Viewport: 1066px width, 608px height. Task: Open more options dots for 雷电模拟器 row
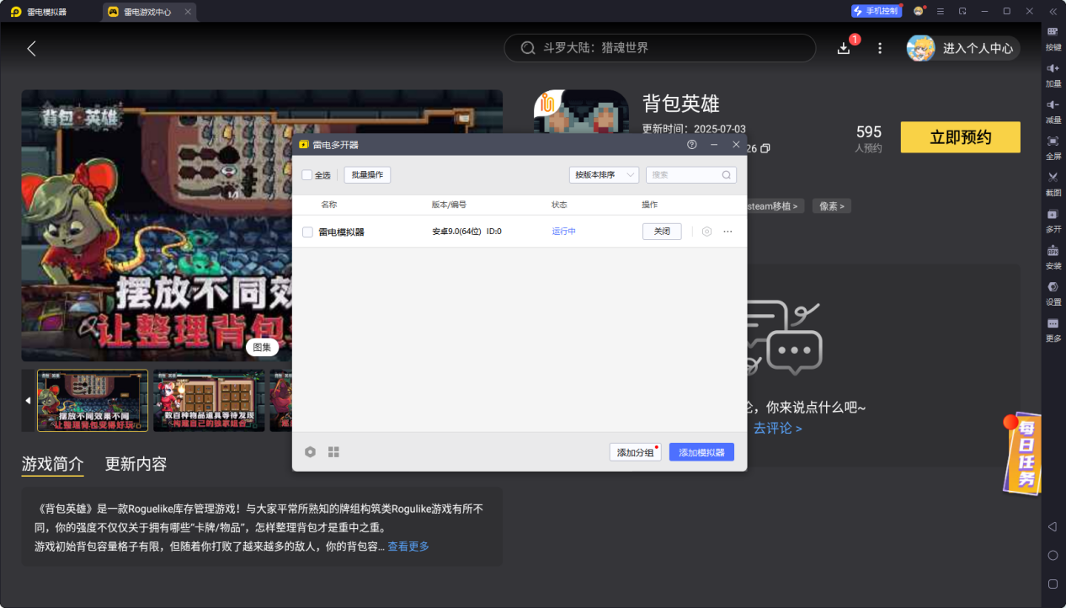(x=728, y=232)
